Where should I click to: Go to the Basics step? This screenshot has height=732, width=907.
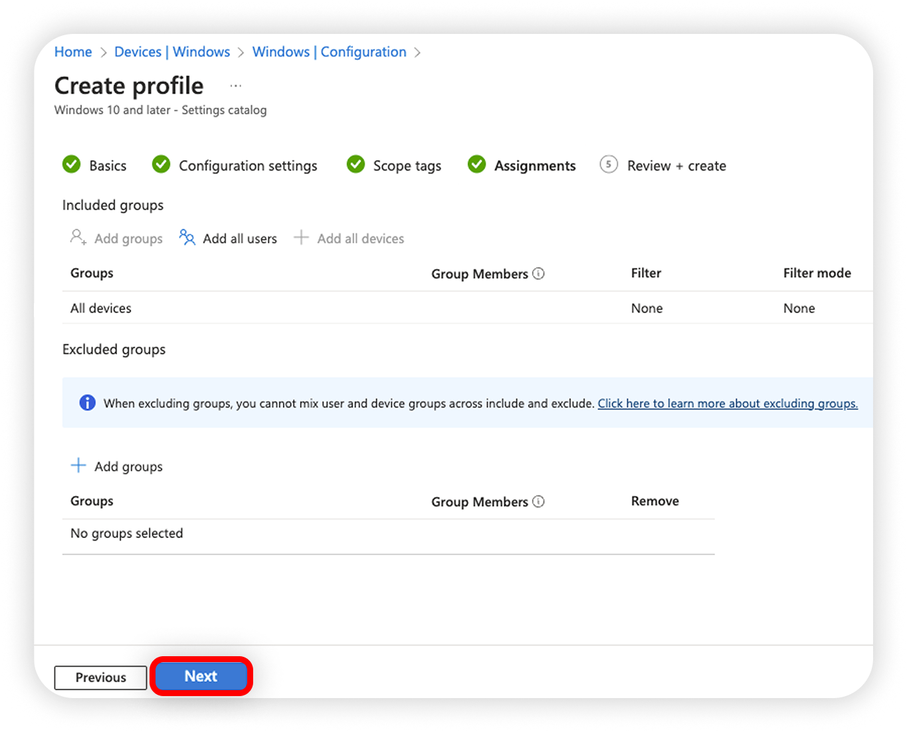94,165
